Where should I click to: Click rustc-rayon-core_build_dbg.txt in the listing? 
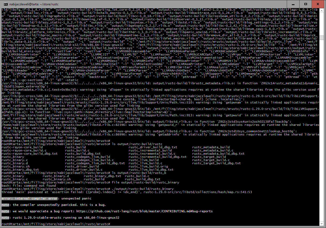[29, 154]
